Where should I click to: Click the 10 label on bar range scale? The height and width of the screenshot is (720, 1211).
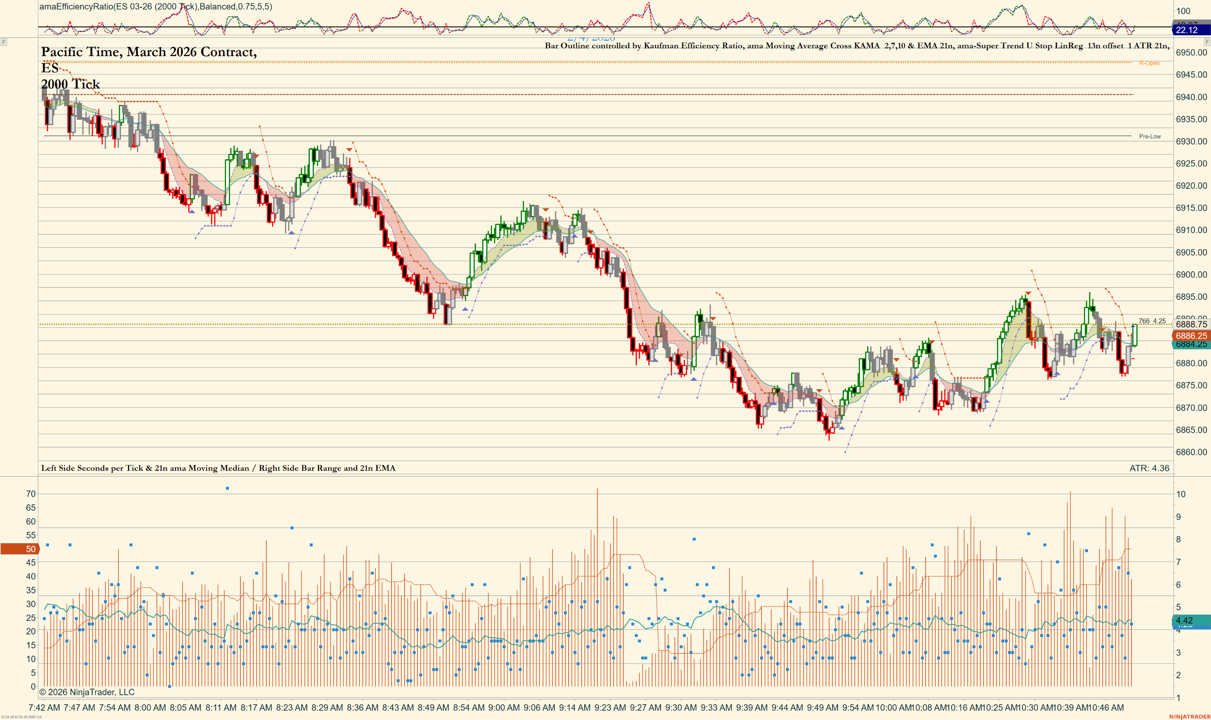tap(1180, 494)
